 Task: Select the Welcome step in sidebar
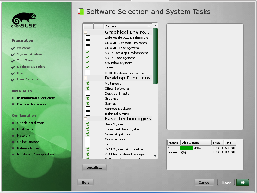click(x=24, y=48)
